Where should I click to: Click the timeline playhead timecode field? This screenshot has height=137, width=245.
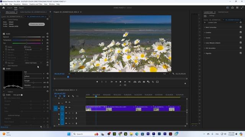(x=60, y=94)
